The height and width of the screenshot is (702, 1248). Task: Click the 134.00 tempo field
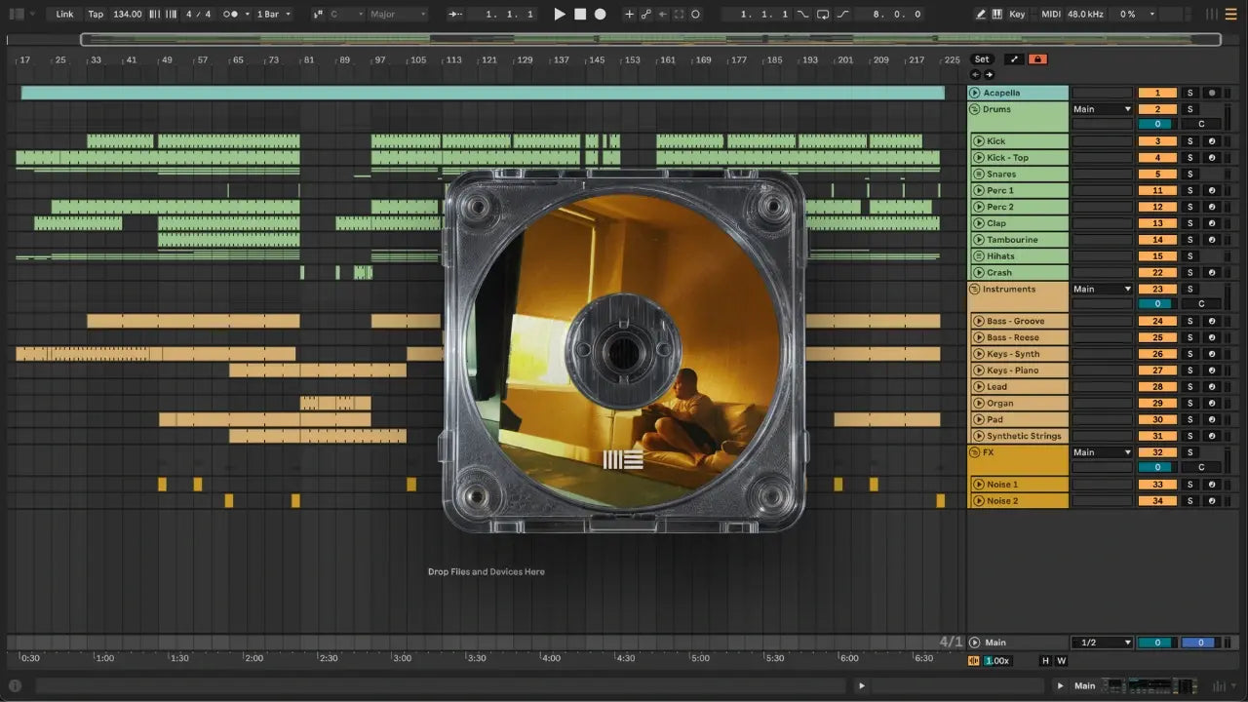127,15
